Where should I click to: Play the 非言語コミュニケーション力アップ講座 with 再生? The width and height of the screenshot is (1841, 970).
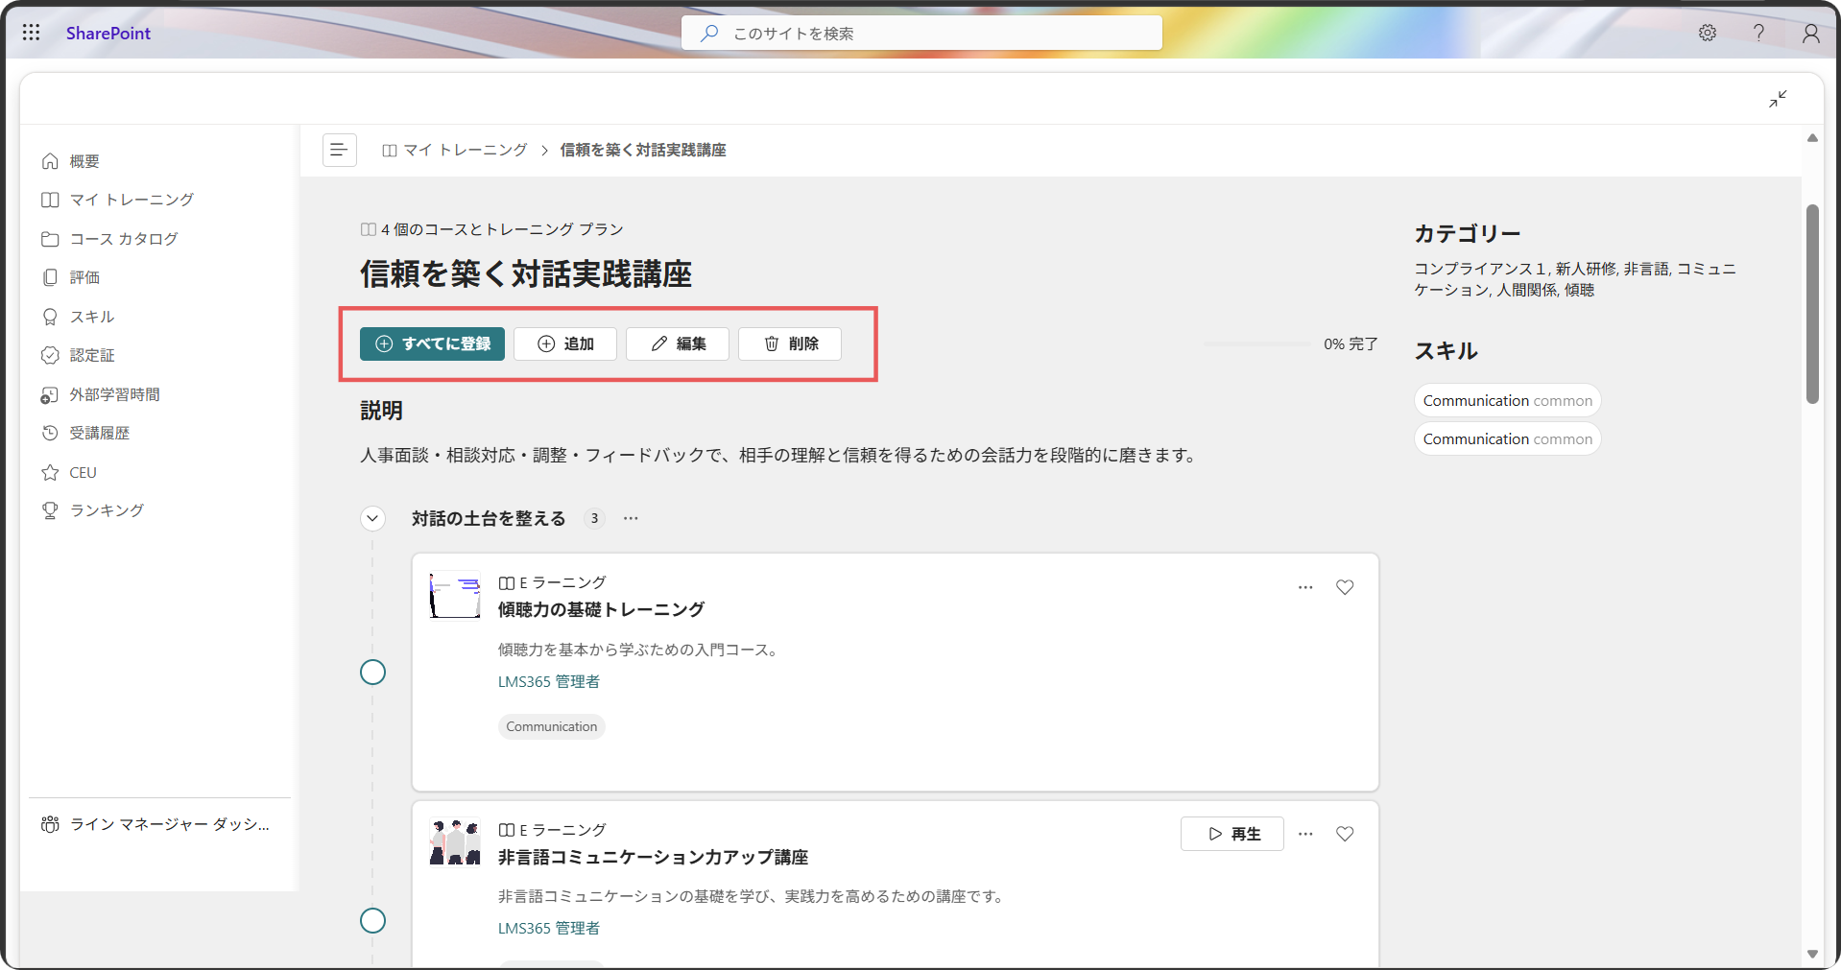(x=1232, y=834)
